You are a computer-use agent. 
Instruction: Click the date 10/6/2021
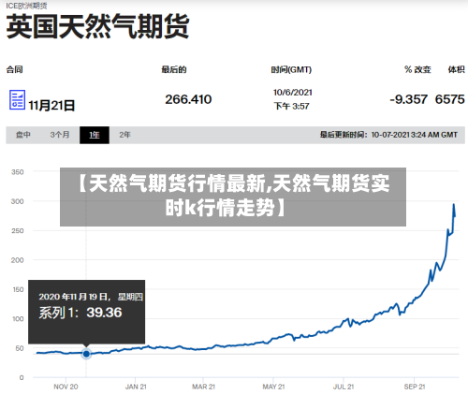click(293, 93)
